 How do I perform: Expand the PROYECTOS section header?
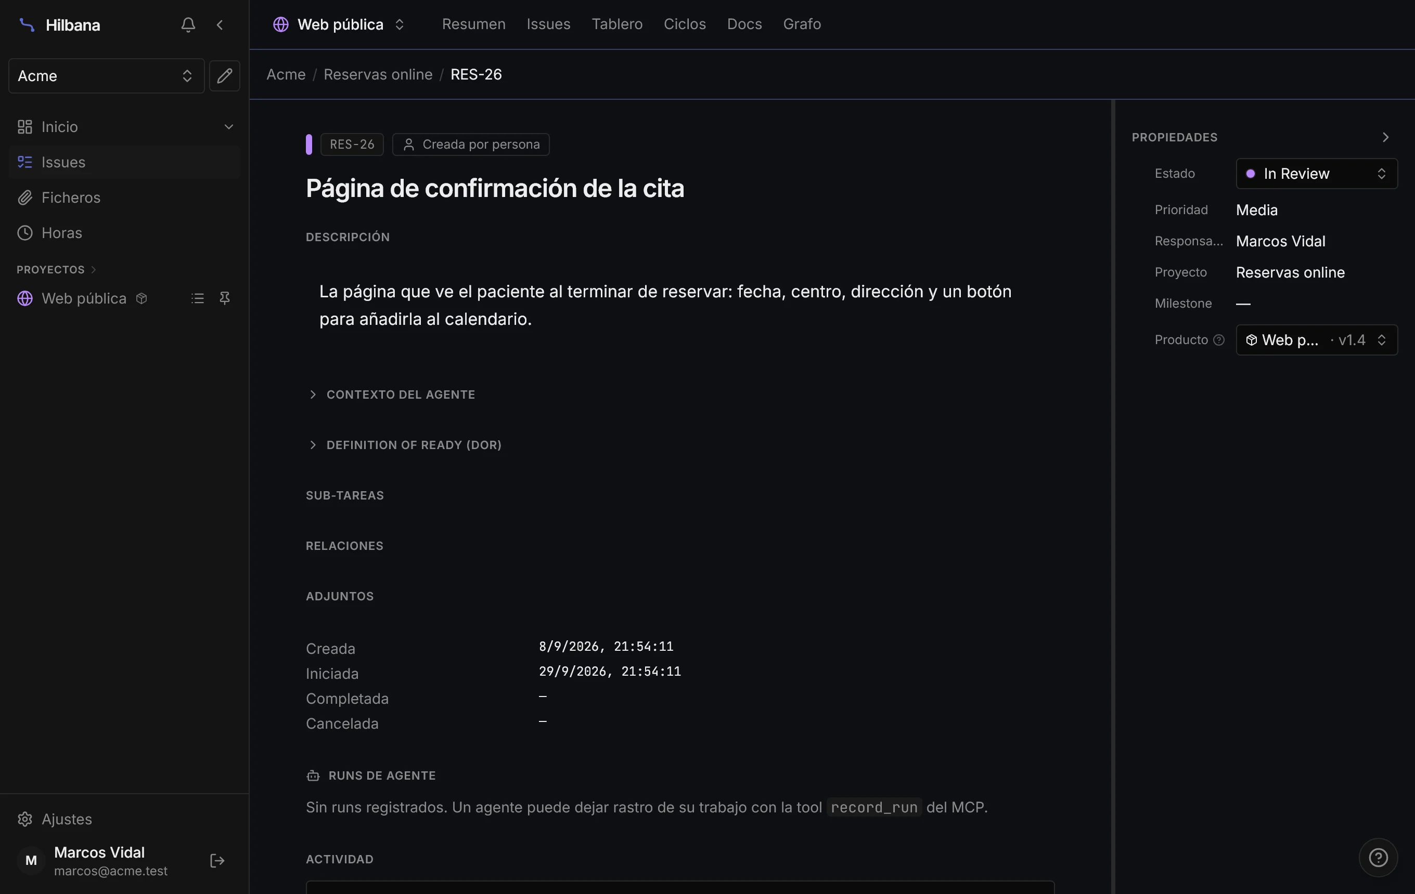point(56,269)
